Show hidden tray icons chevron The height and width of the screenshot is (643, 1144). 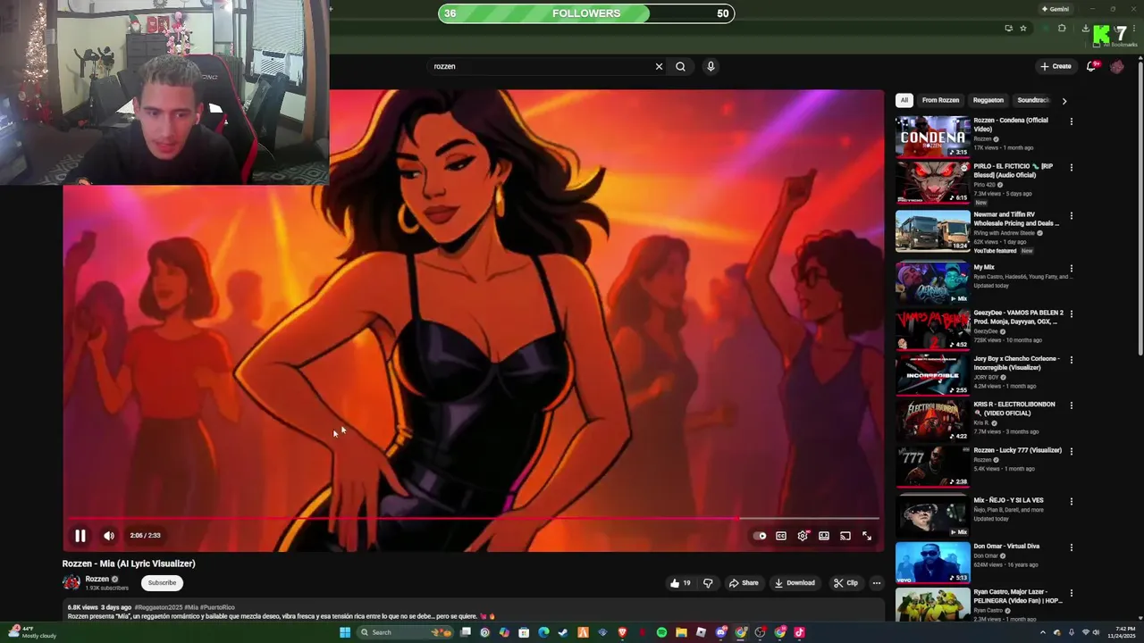[1042, 632]
